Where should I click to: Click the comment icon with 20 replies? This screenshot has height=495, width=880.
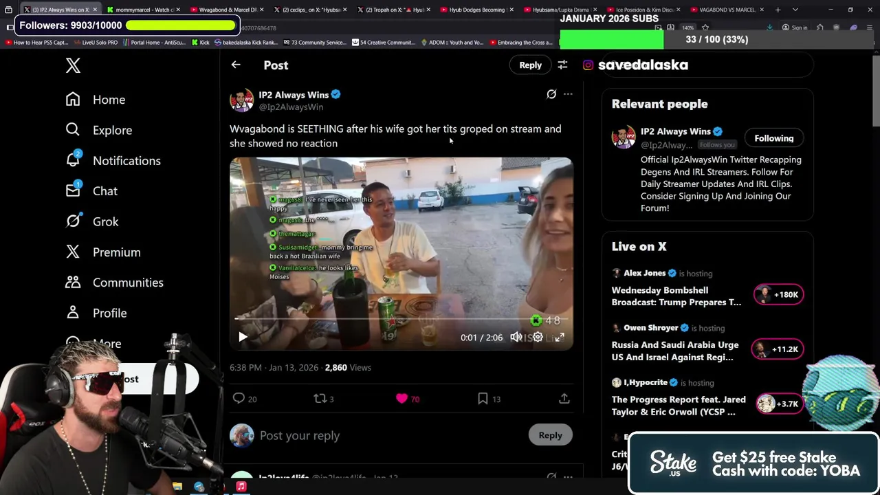click(x=244, y=399)
